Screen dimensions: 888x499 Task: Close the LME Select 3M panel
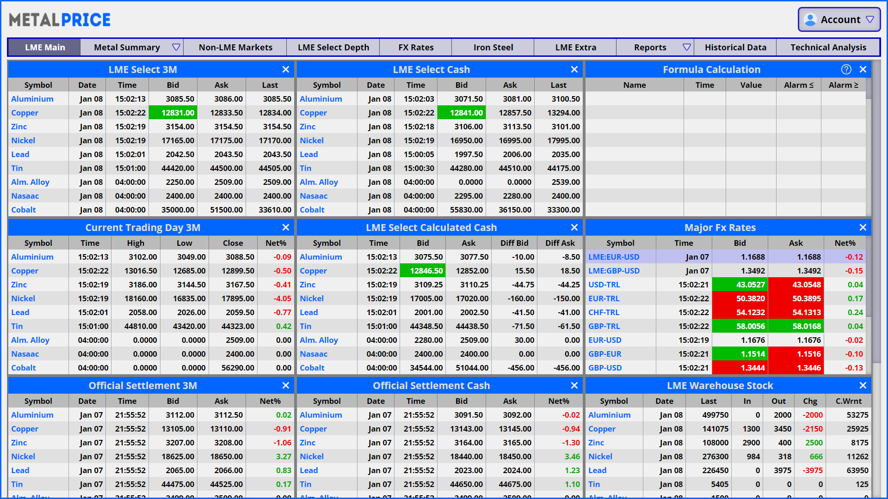(286, 69)
